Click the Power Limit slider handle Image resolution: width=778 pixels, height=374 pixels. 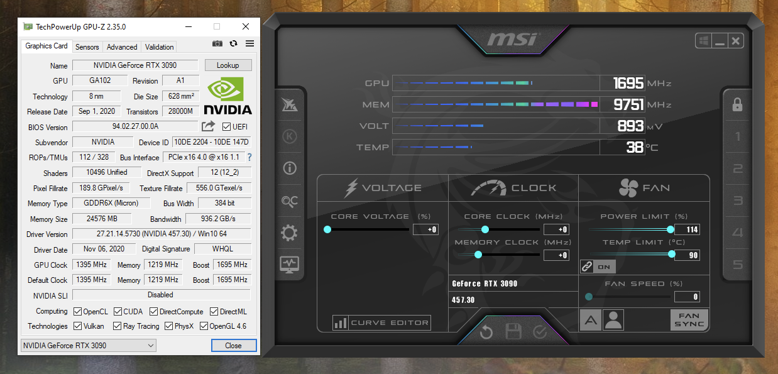(671, 229)
